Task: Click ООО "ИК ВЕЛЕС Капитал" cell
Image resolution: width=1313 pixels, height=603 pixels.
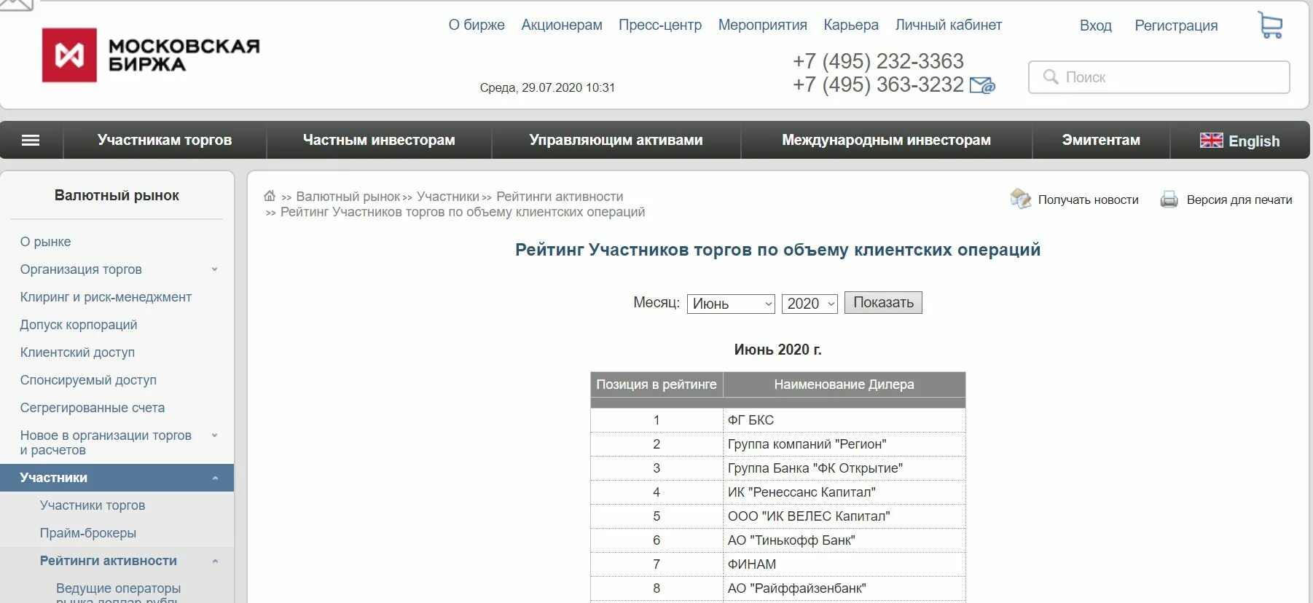Action: (x=844, y=516)
